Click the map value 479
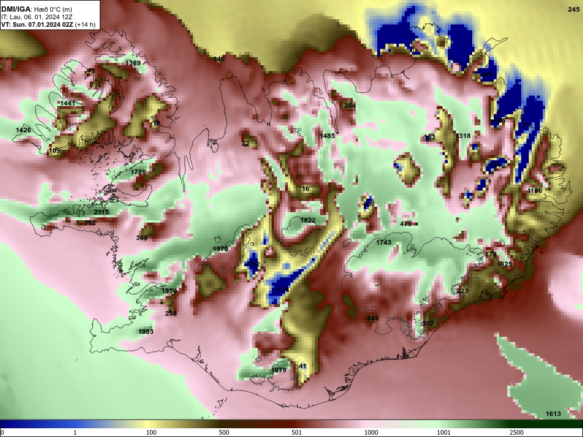This screenshot has height=437, width=583. pyautogui.click(x=406, y=224)
